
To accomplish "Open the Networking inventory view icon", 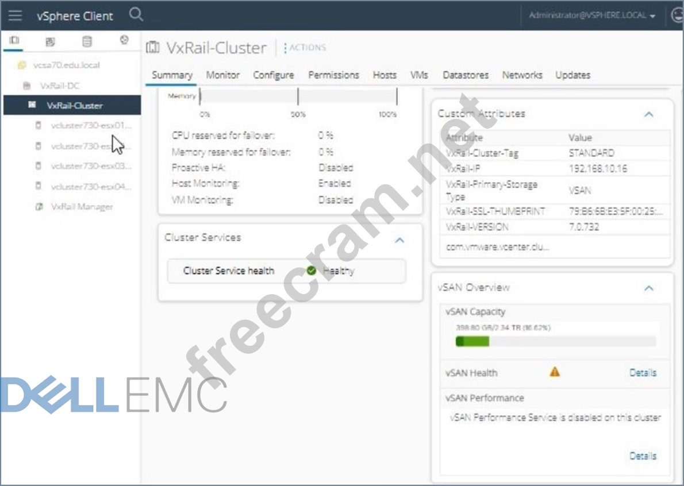I will tap(124, 41).
